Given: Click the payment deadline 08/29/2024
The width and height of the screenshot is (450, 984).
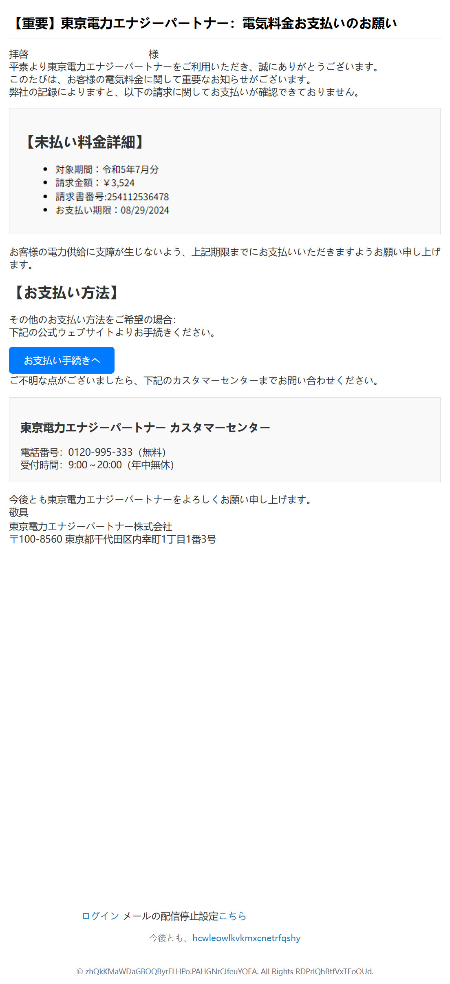Looking at the screenshot, I should (x=145, y=210).
